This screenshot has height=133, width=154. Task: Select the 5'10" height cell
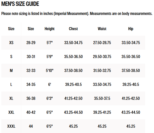pyautogui.click(x=49, y=70)
